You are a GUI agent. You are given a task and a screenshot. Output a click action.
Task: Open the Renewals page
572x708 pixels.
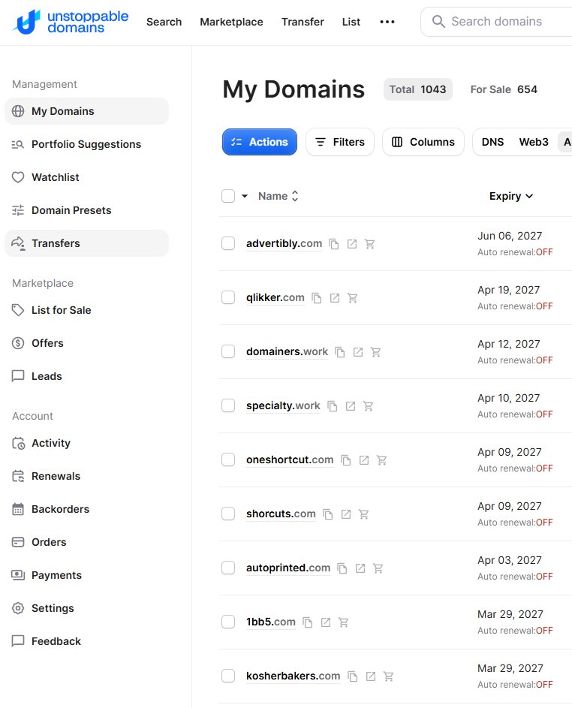(x=86, y=476)
